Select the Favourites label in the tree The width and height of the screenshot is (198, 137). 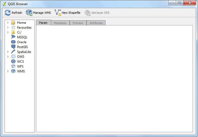[x=24, y=27]
